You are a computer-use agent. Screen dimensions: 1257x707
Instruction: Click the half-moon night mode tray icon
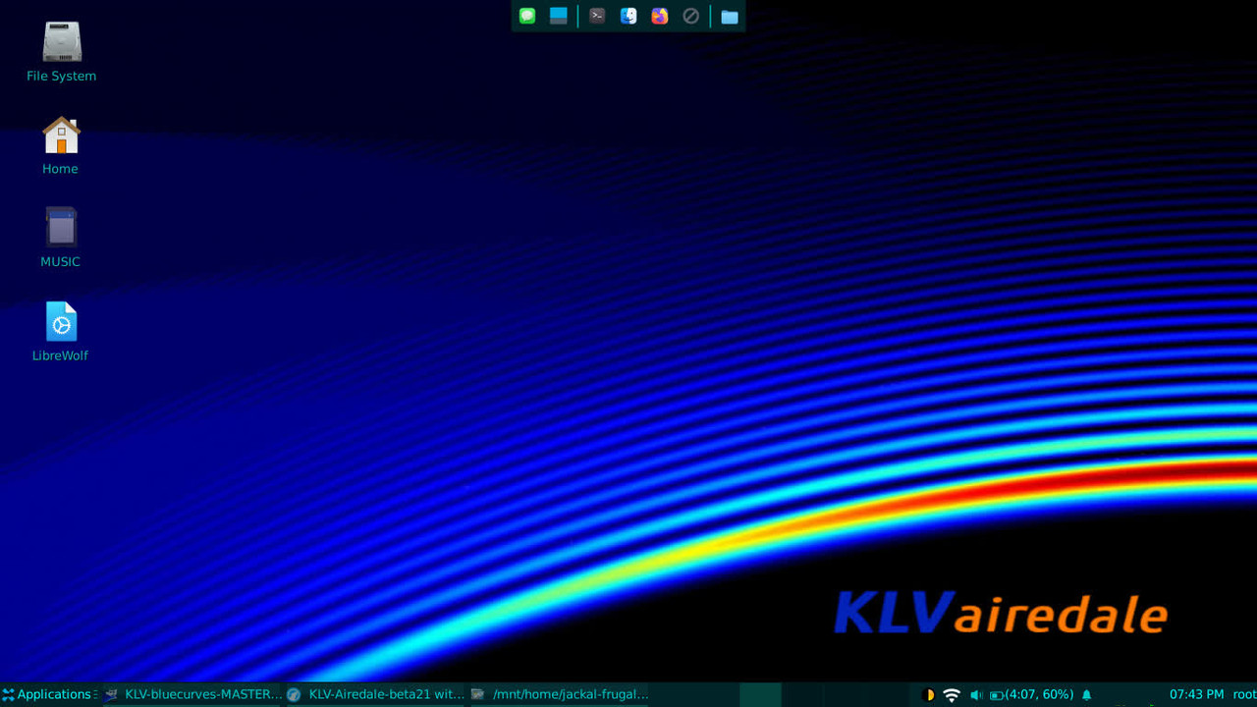pos(929,694)
